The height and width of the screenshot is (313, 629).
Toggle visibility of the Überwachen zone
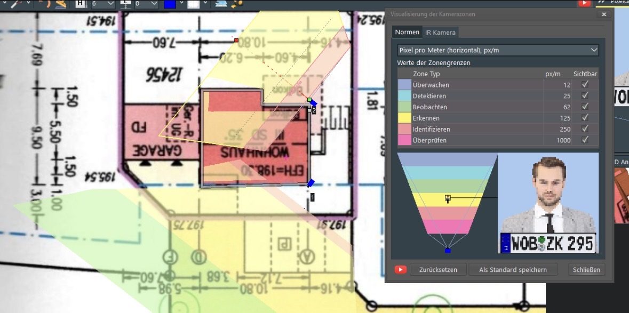tap(585, 85)
